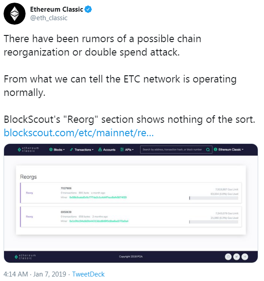This screenshot has width=264, height=281.
Task: Click the GitHub icon in footer
Action: tap(228, 257)
